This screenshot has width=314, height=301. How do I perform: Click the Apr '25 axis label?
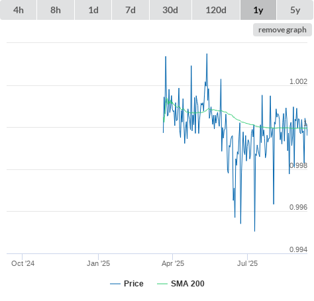tap(173, 263)
